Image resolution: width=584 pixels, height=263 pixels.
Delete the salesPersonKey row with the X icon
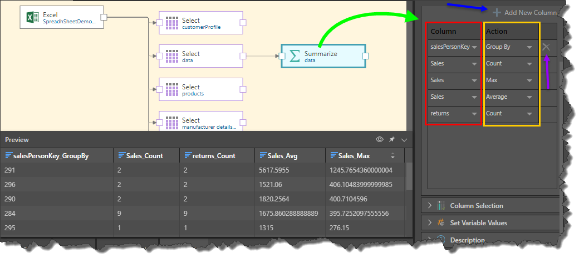pos(546,47)
